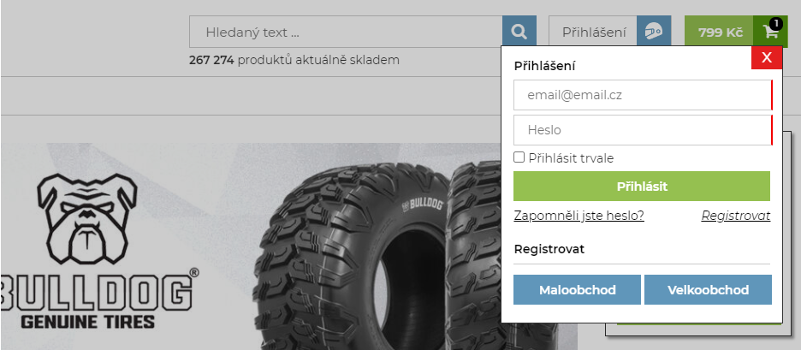Image resolution: width=801 pixels, height=350 pixels.
Task: Click the Bulldog dog-face logo
Action: pyautogui.click(x=87, y=219)
